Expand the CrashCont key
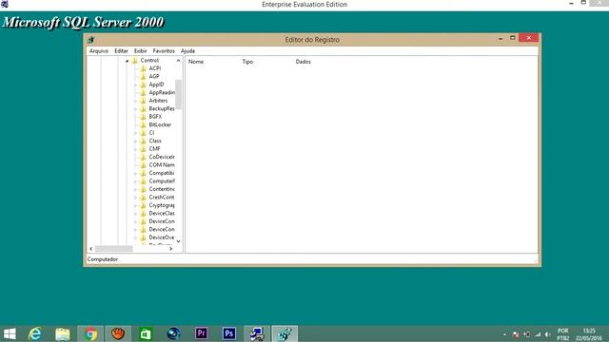 (x=135, y=198)
